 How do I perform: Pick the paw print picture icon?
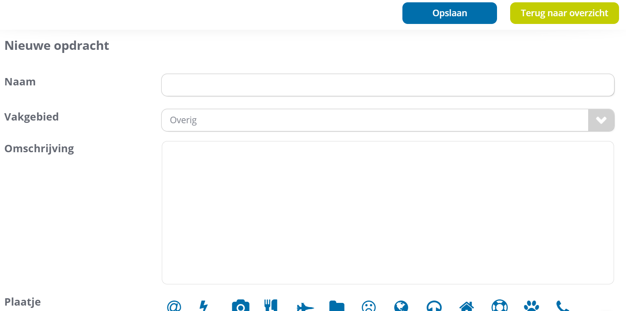tap(532, 306)
